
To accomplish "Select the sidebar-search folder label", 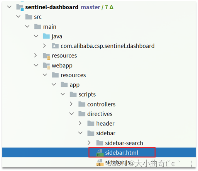I will (124, 143).
